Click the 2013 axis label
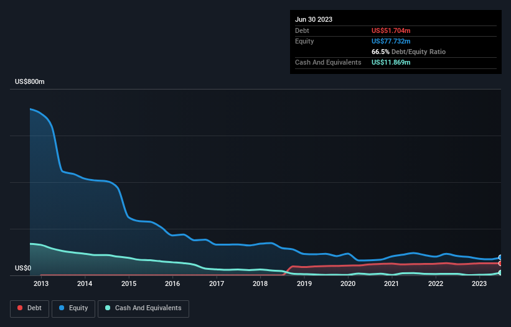511x327 pixels. [x=41, y=283]
